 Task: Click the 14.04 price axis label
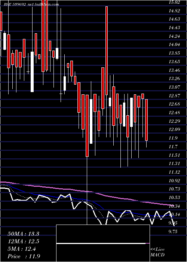(x=174, y=45)
